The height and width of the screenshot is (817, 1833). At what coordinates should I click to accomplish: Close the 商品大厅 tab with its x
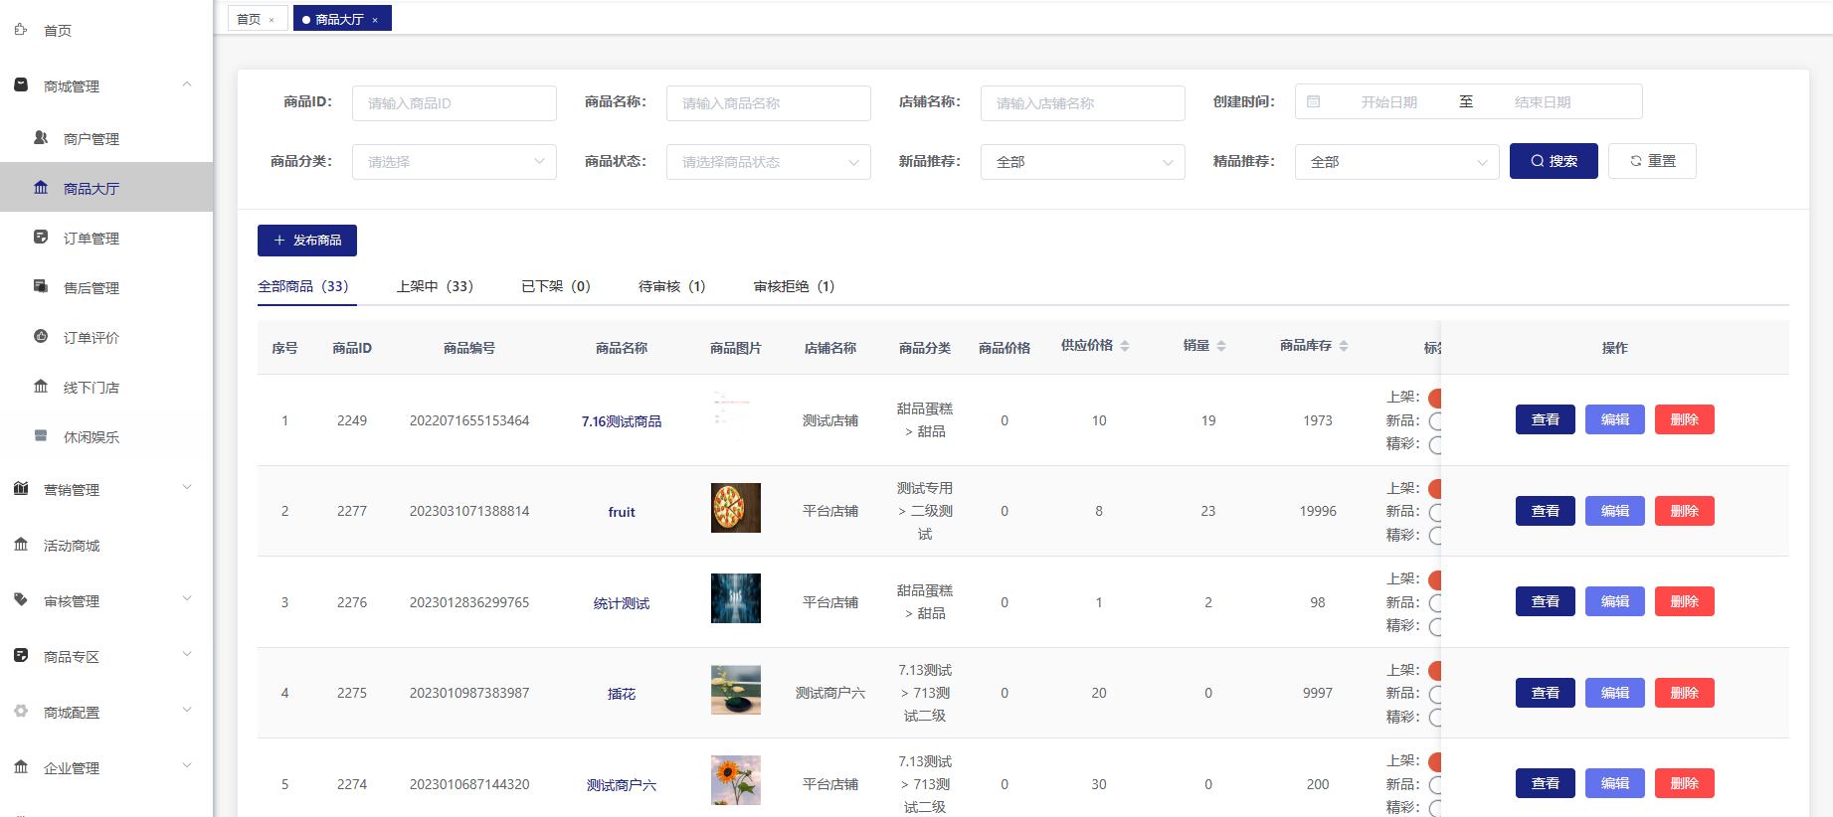(x=375, y=20)
